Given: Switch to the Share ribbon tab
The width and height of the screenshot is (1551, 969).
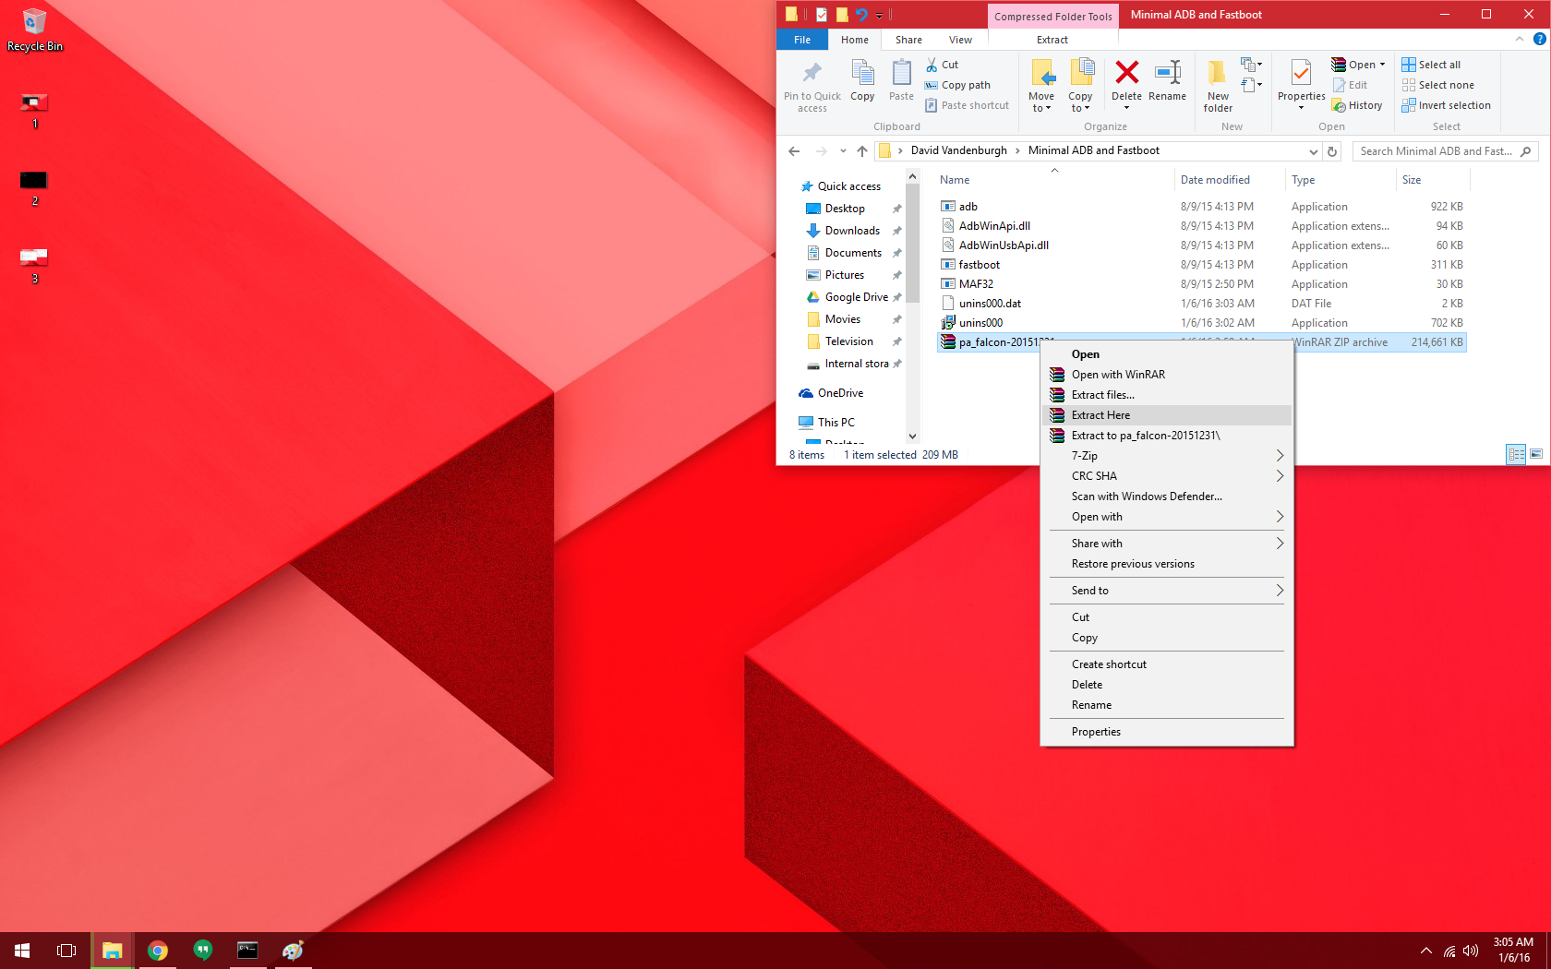Looking at the screenshot, I should (908, 40).
